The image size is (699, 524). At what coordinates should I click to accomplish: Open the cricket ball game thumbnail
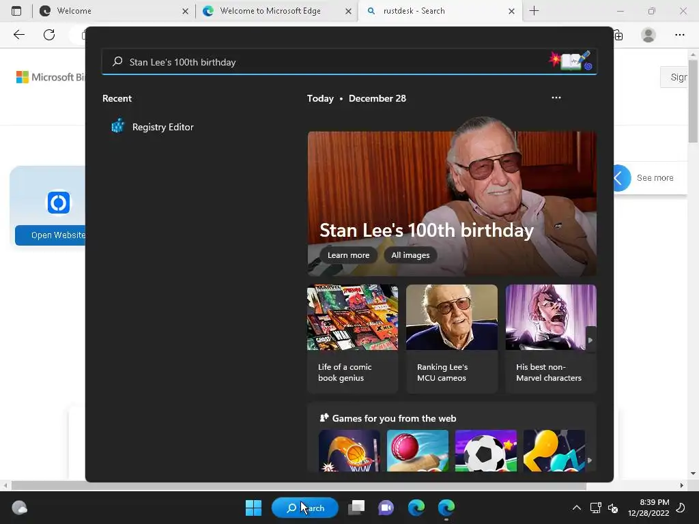(418, 450)
